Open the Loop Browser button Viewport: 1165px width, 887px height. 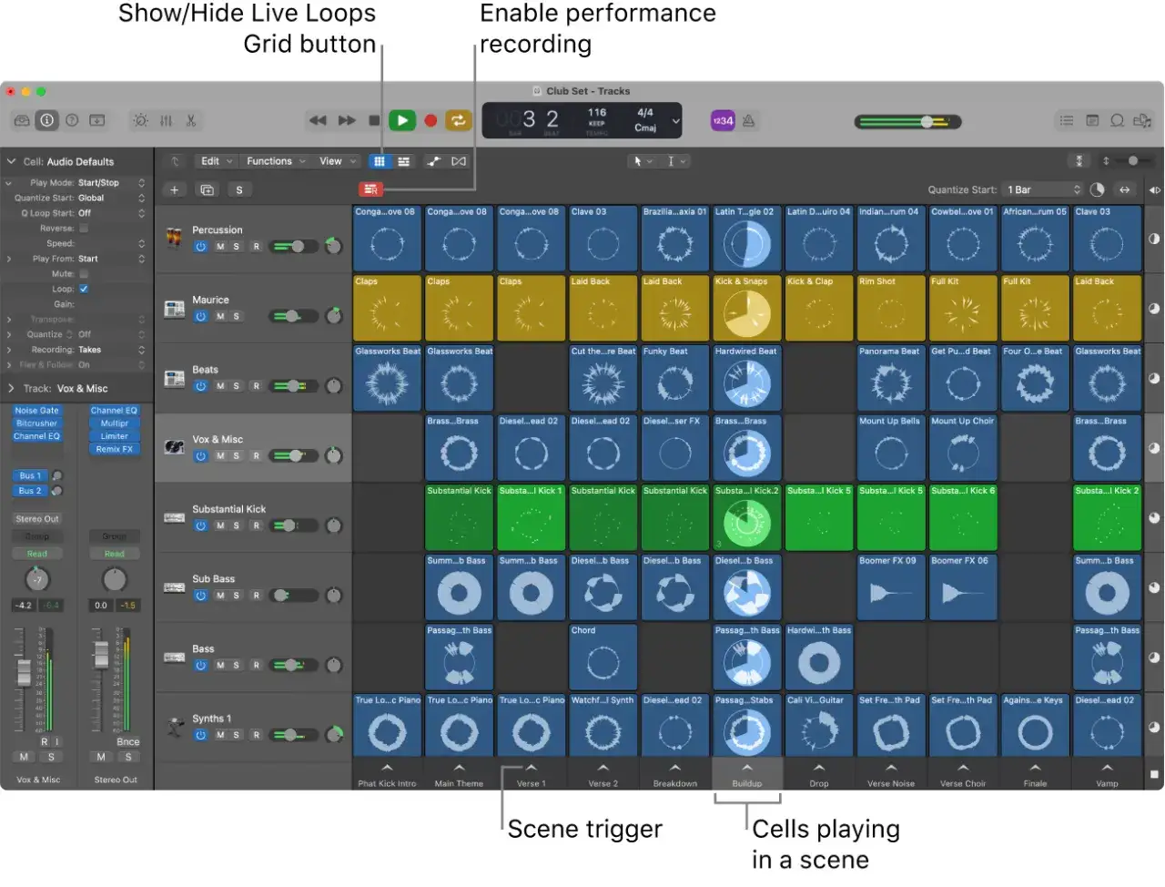tap(1117, 120)
